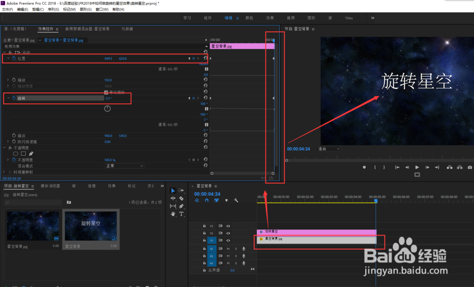Image resolution: width=474 pixels, height=287 pixels.
Task: Go to In point in Program monitor
Action: [x=397, y=167]
